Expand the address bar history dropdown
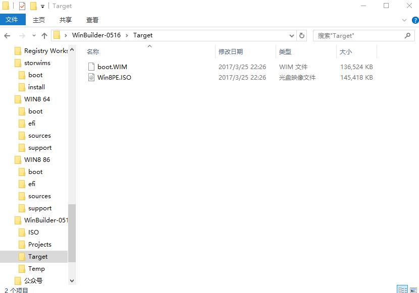 [291, 35]
